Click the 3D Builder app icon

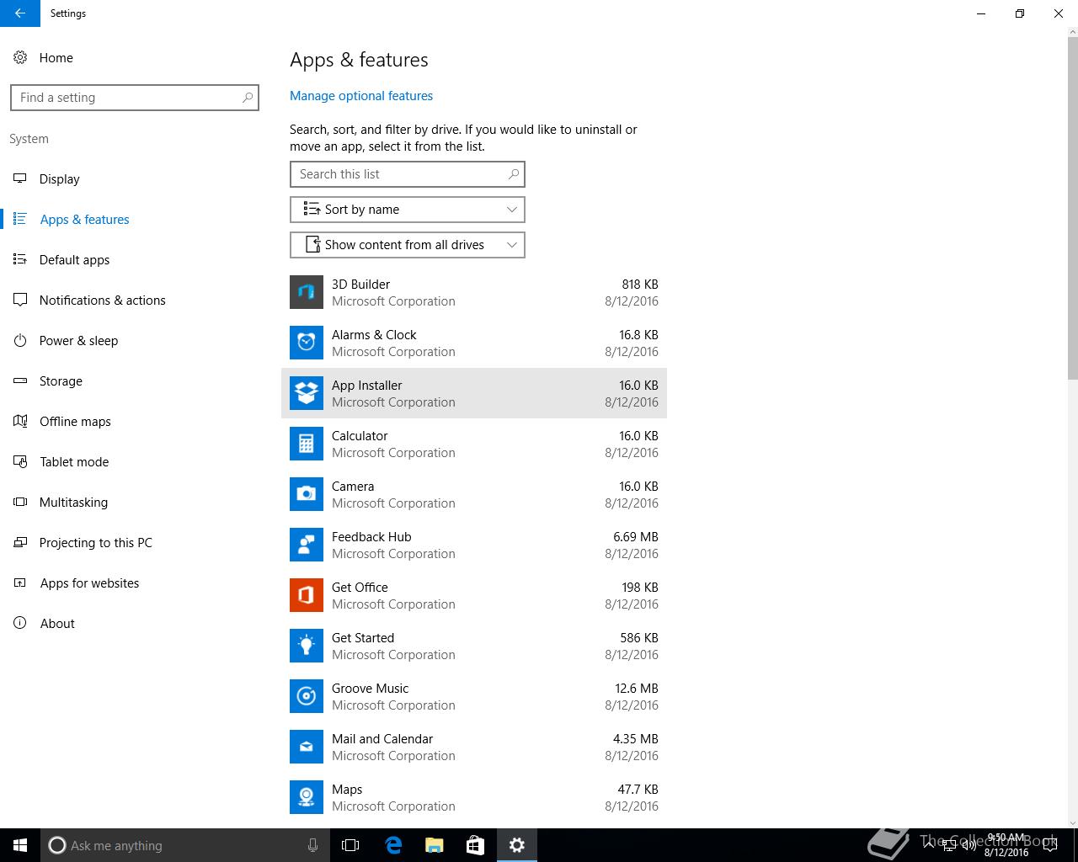[307, 292]
